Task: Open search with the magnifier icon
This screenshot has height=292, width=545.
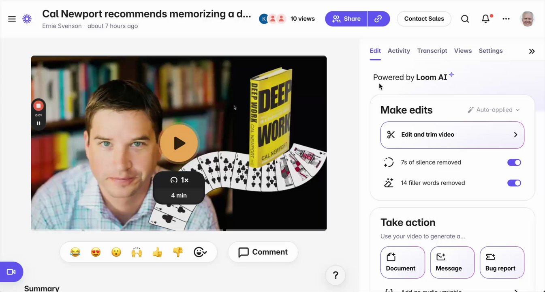Action: coord(465,19)
